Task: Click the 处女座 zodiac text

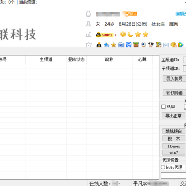Action: [x=158, y=24]
